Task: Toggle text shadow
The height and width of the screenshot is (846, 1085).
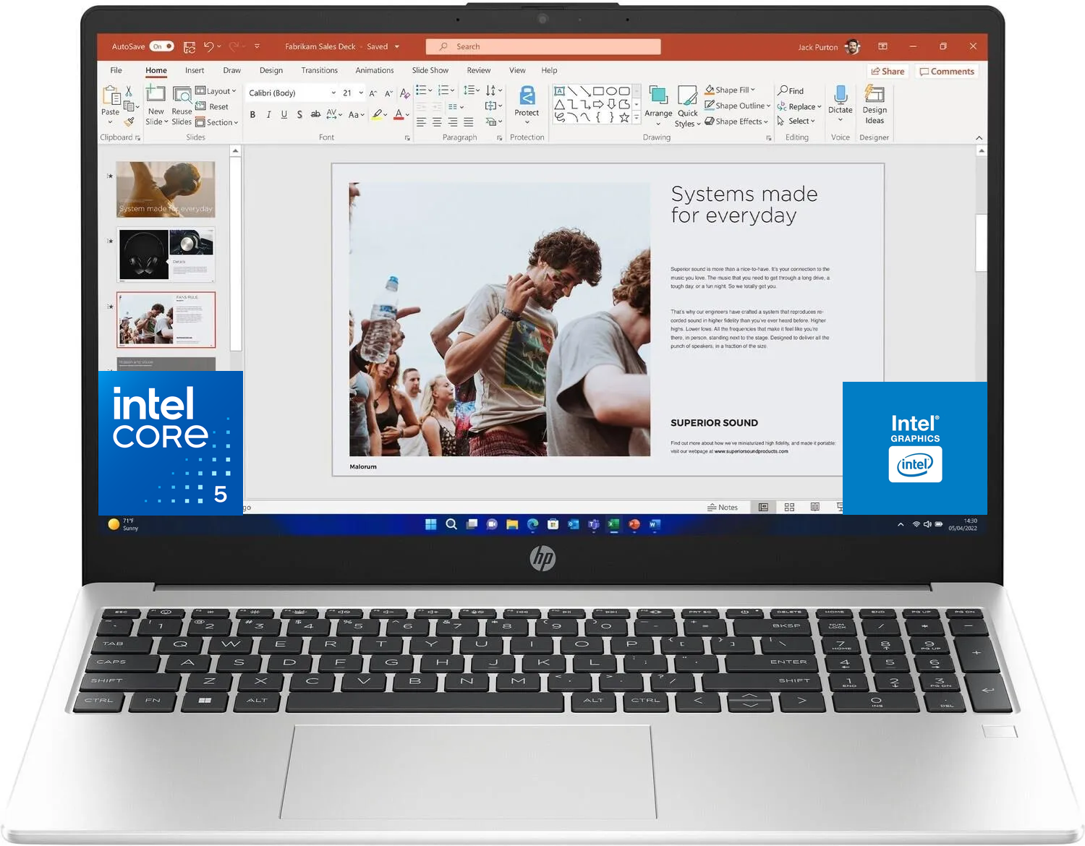Action: point(299,114)
